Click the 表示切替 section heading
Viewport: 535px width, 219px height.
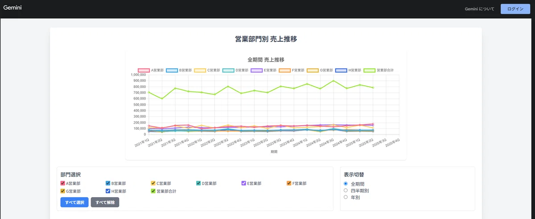pyautogui.click(x=354, y=175)
